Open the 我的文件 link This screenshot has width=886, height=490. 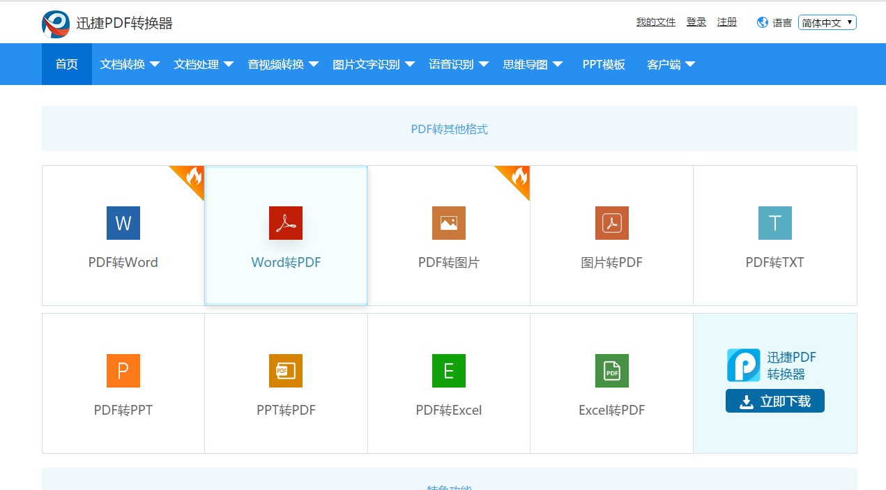coord(656,22)
